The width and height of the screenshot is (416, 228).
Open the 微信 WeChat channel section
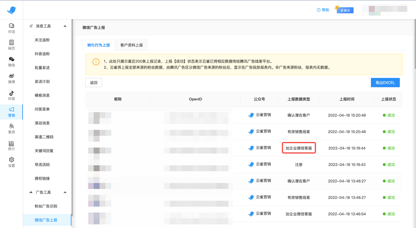(11, 62)
